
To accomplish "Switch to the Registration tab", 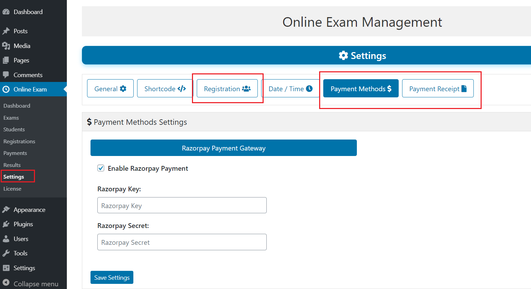I will [x=227, y=88].
